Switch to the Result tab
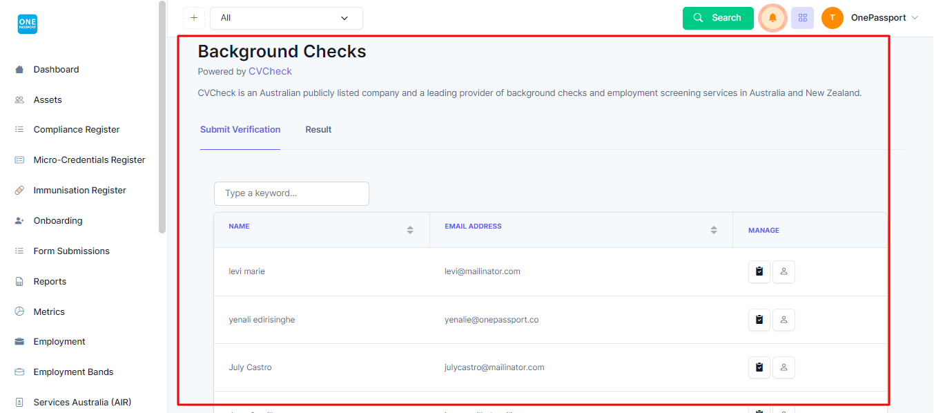This screenshot has height=413, width=934. point(319,130)
